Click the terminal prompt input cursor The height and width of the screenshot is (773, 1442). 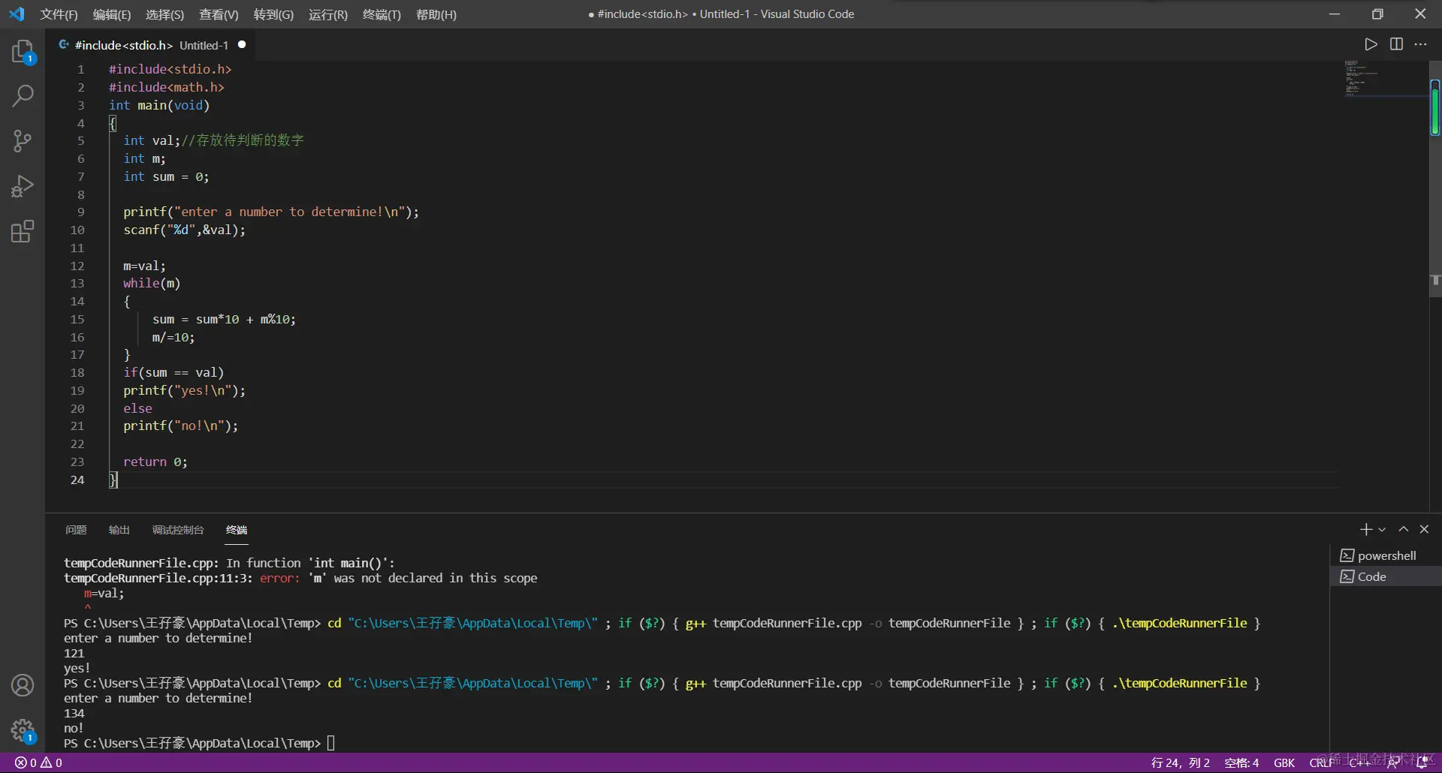click(330, 743)
